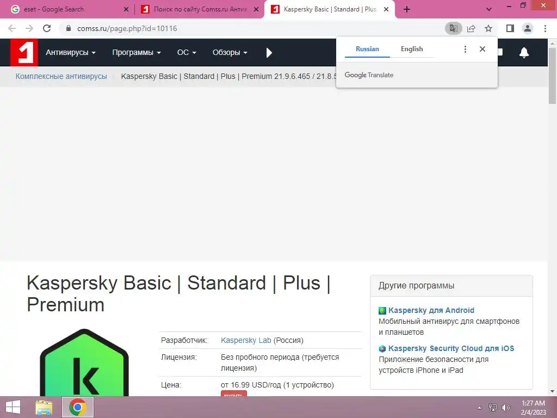The width and height of the screenshot is (557, 418).
Task: Open a new browser tab
Action: point(407,9)
